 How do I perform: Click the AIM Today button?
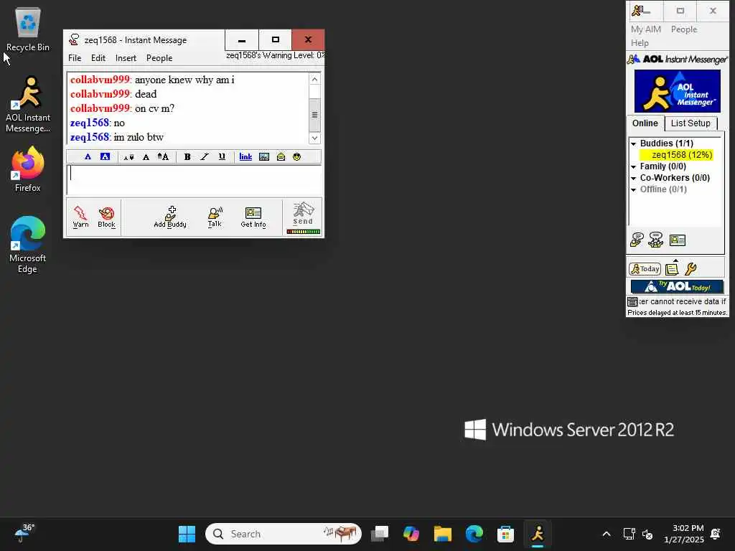pos(645,269)
